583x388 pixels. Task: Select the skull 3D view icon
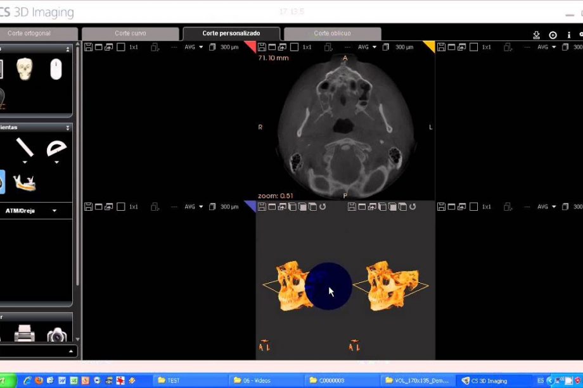click(x=25, y=69)
